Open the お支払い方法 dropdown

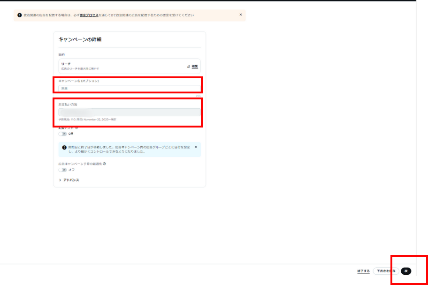[129, 112]
